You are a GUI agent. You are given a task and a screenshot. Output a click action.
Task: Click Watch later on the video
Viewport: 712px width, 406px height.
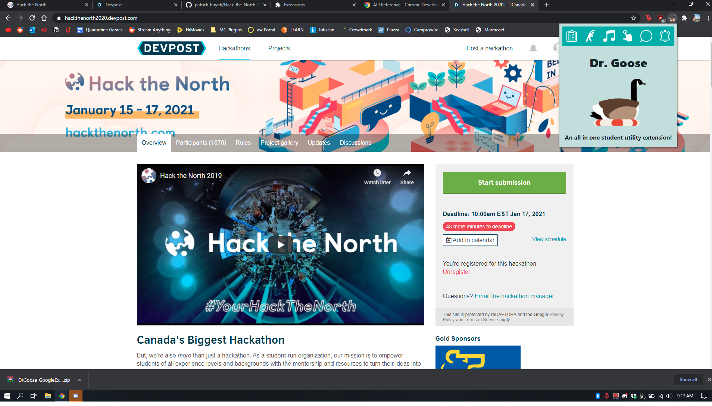(x=377, y=177)
